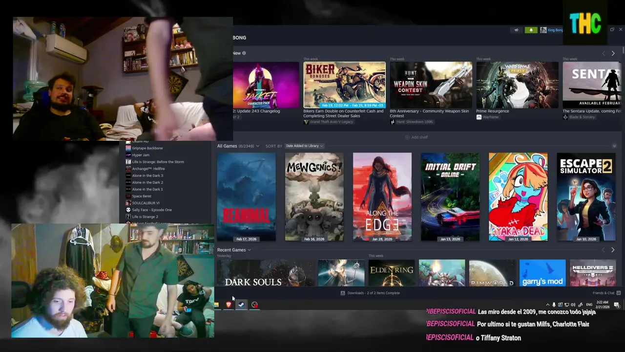This screenshot has width=625, height=352.
Task: Open the Update 243 Changelog news image
Action: click(x=266, y=85)
